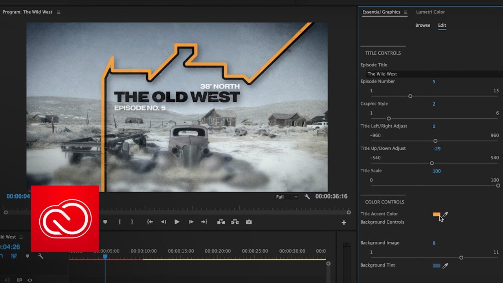Click the Title Up/Down Adjust slider handle
Viewport: 503px width, 283px height.
point(432,163)
